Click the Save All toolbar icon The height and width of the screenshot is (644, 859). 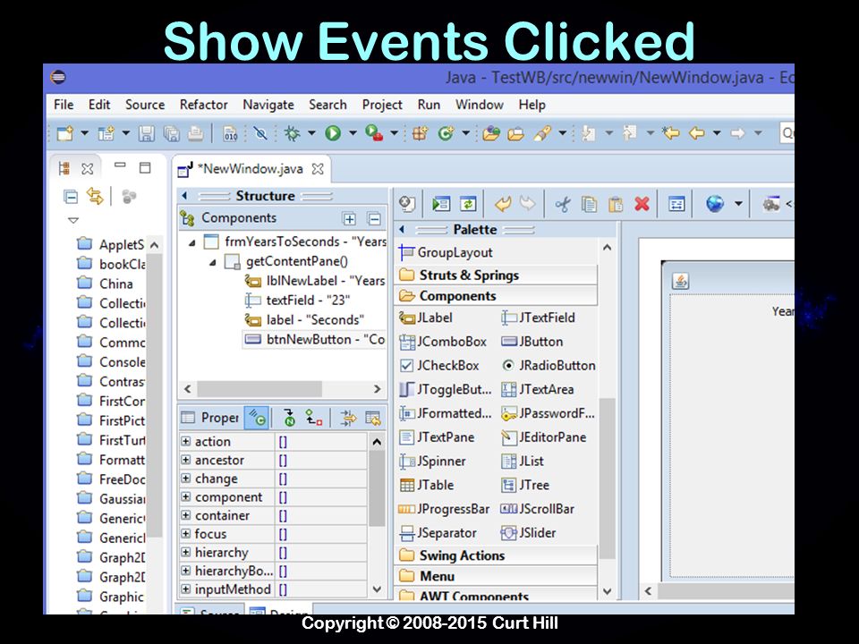pos(172,133)
